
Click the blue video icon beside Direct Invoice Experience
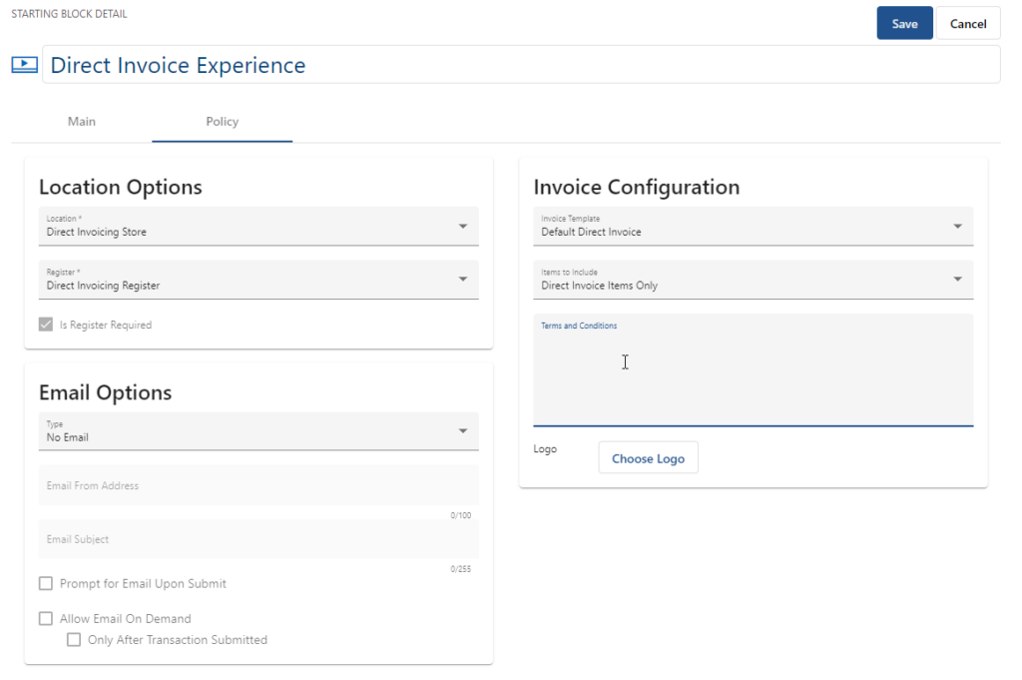tap(24, 64)
